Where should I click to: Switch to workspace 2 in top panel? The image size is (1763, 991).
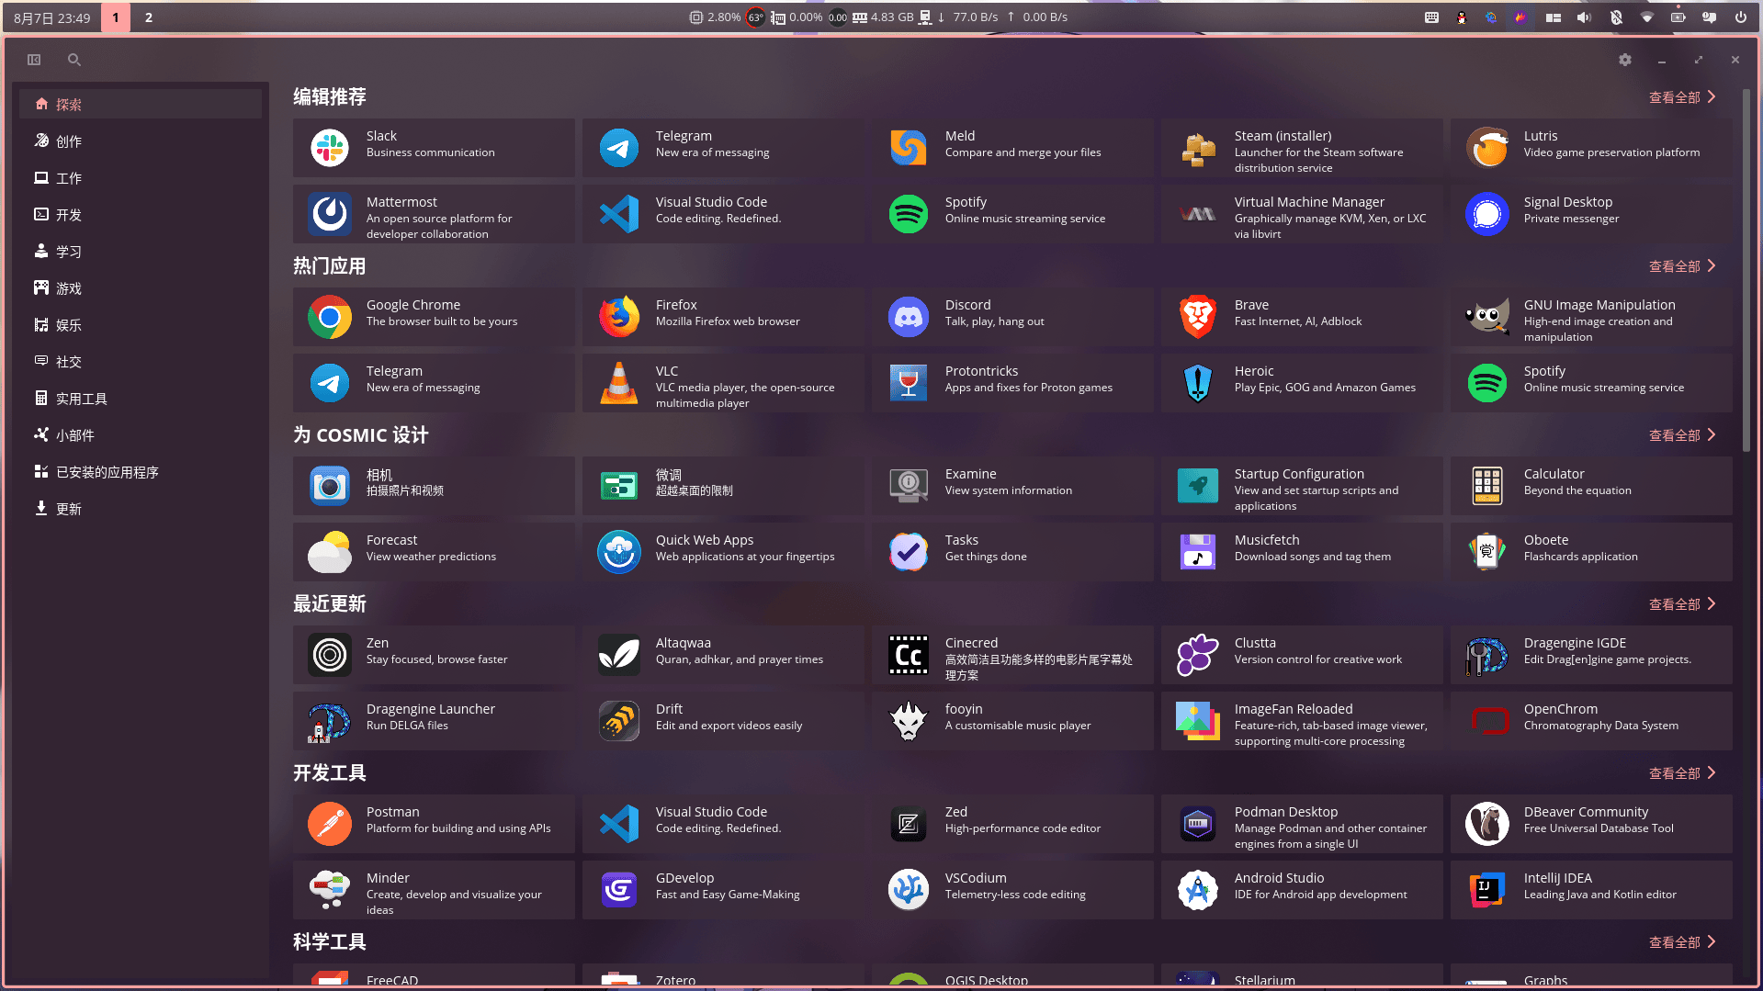(x=148, y=17)
